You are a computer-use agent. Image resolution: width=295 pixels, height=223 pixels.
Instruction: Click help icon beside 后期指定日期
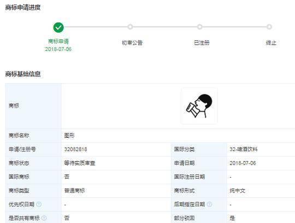pos(209,204)
